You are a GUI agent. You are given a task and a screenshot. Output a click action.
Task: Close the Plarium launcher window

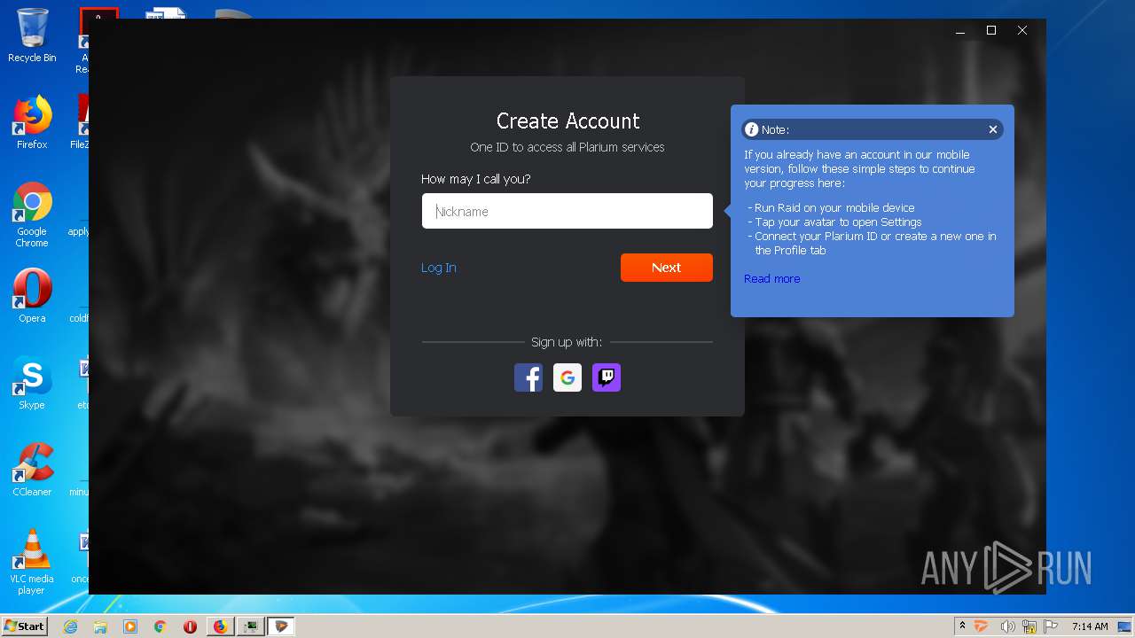[x=1022, y=31]
